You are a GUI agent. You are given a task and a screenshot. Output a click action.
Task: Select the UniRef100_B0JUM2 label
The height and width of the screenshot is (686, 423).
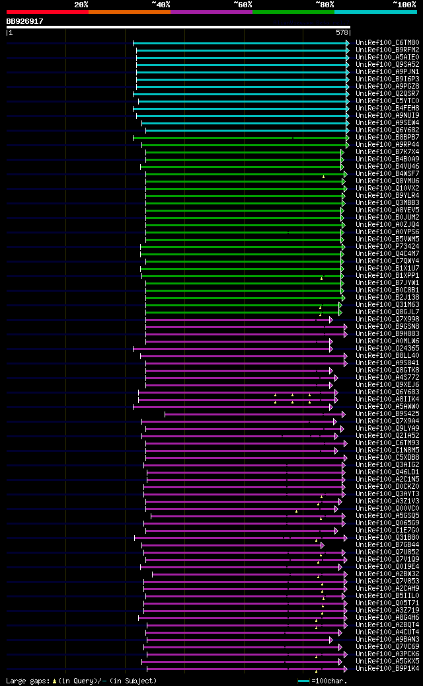pos(387,218)
